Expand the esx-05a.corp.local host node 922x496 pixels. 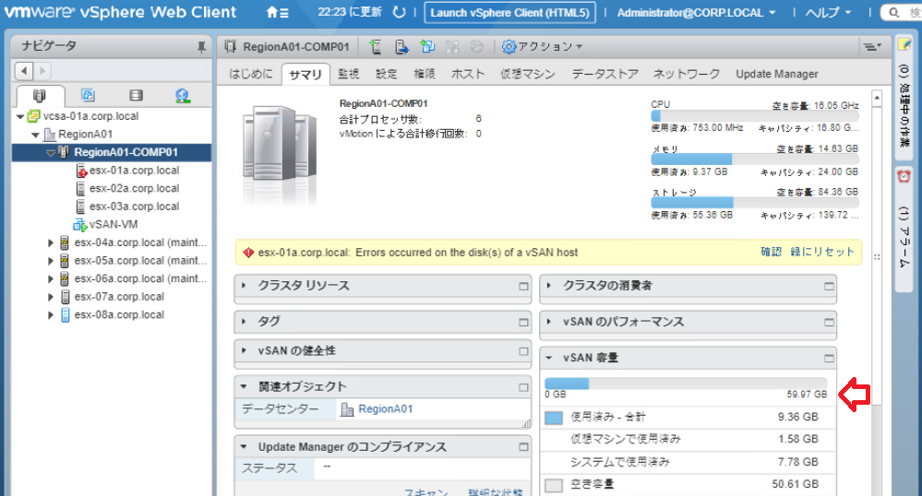point(51,261)
